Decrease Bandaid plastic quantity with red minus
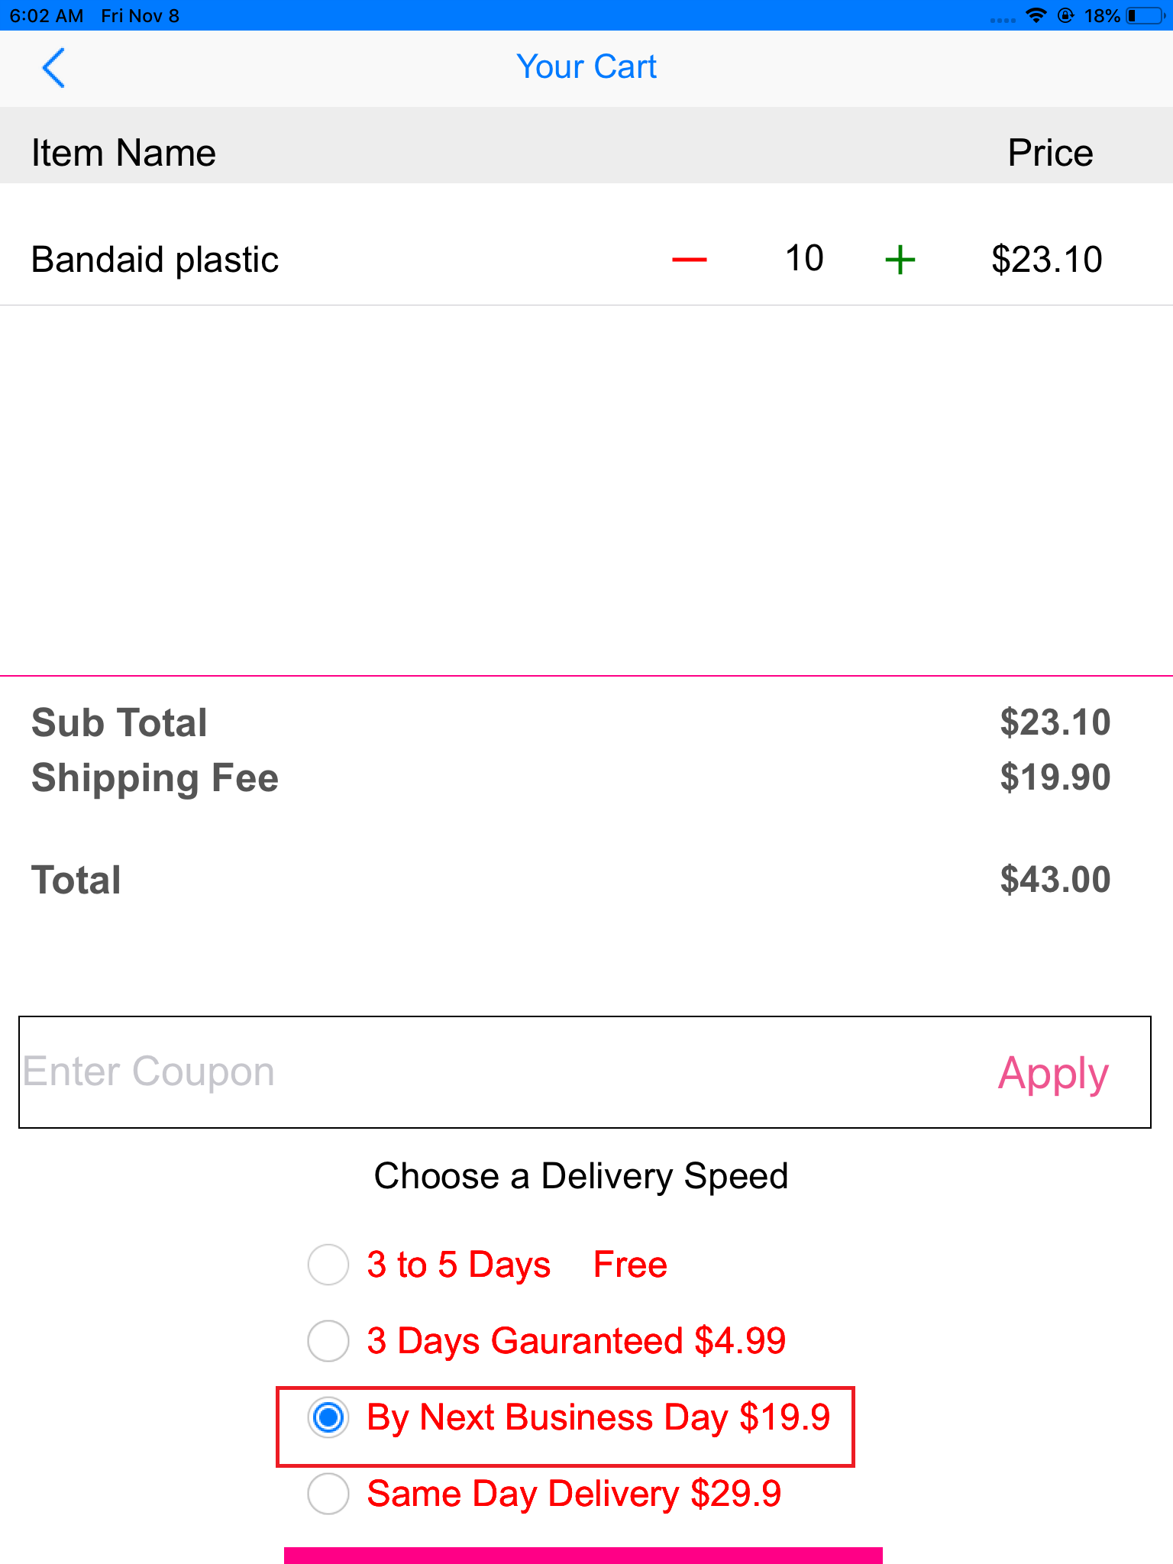 [x=689, y=260]
